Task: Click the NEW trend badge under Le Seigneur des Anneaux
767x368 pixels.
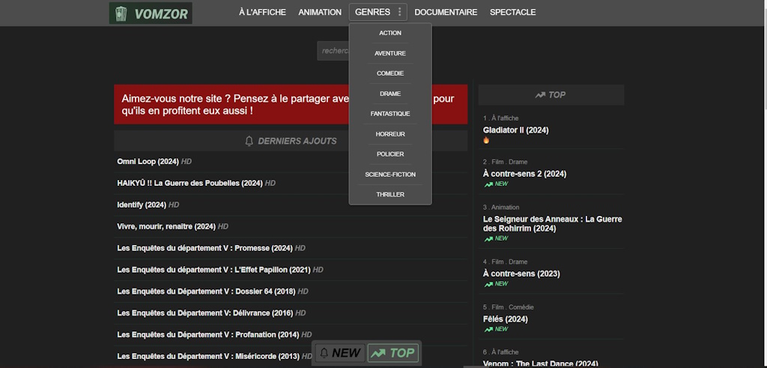Action: 496,238
